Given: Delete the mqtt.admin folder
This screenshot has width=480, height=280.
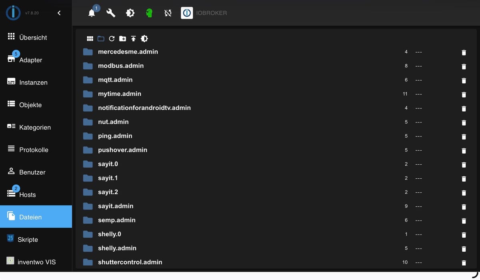Looking at the screenshot, I should click(x=464, y=80).
